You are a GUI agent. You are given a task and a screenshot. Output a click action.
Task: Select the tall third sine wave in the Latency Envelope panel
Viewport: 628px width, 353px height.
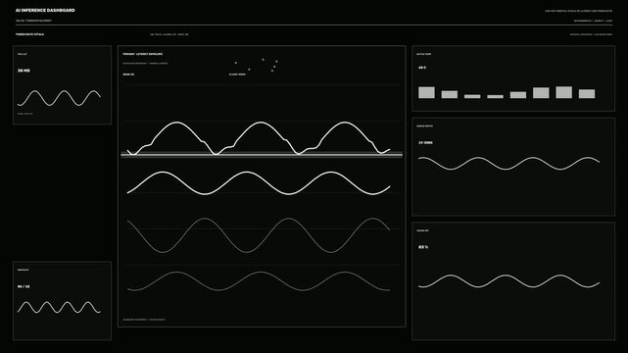259,235
